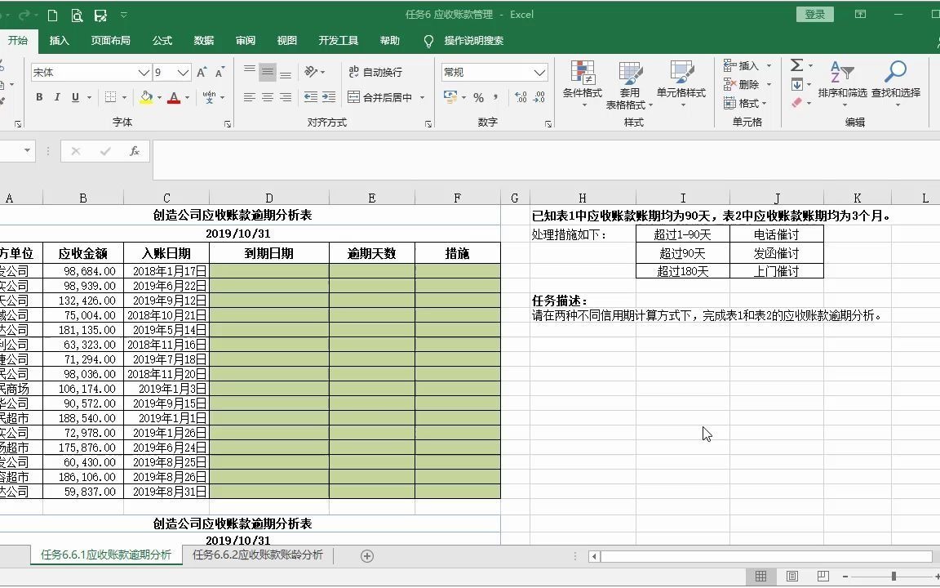Switch to 页面布局 ribbon tab
The width and height of the screenshot is (940, 588).
(x=110, y=41)
